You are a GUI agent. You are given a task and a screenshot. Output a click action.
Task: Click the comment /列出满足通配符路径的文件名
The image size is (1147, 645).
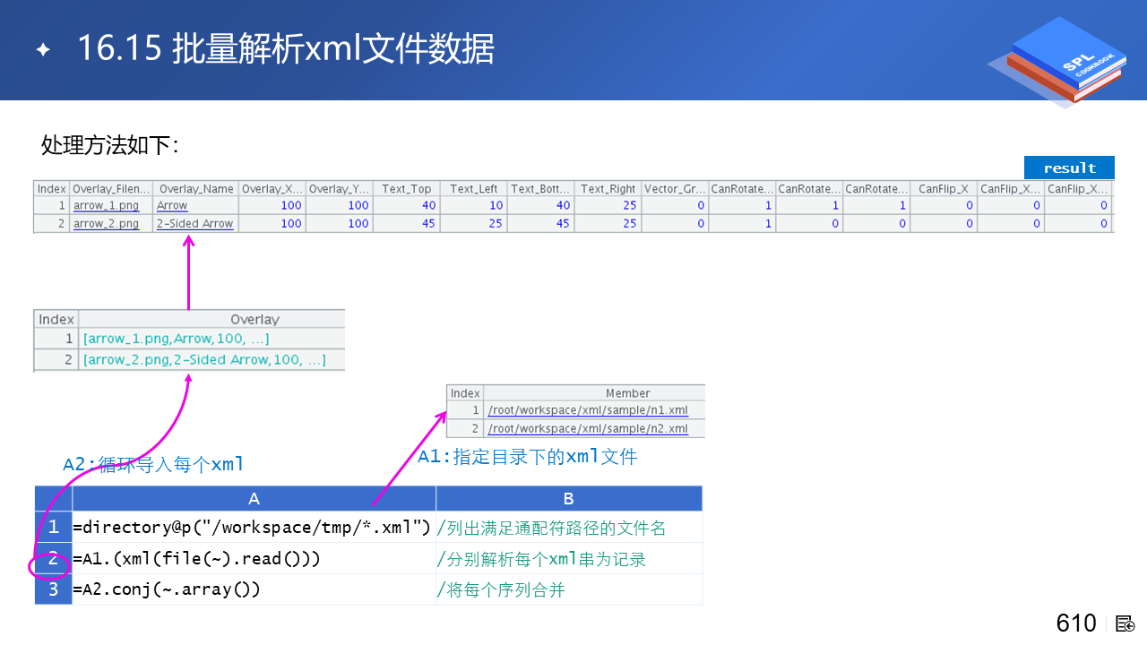point(552,528)
